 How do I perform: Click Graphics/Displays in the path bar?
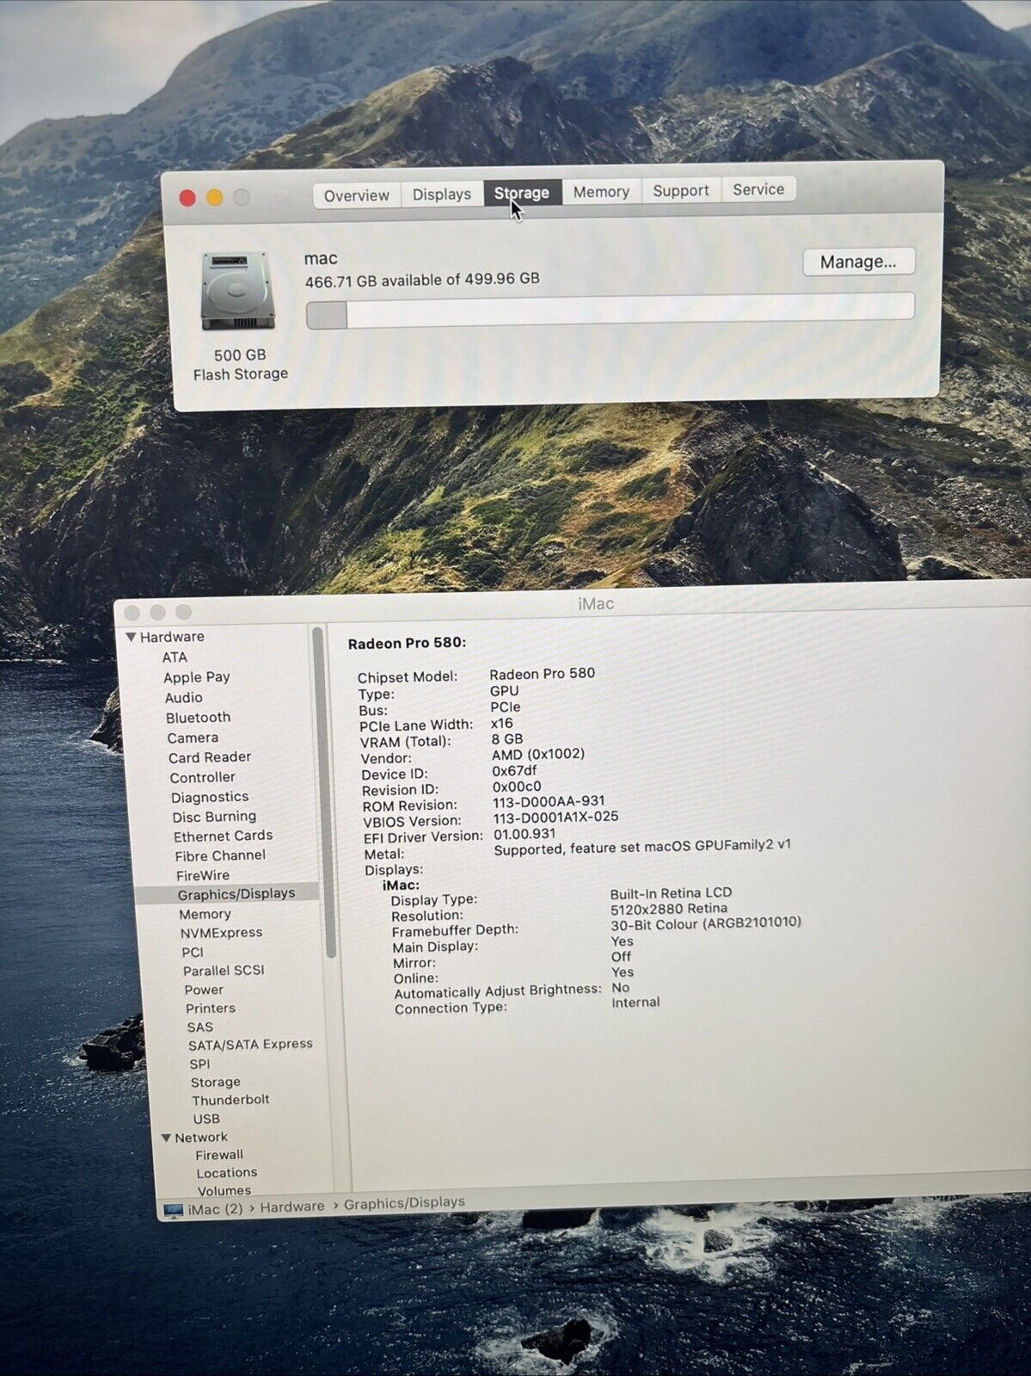pos(404,1203)
